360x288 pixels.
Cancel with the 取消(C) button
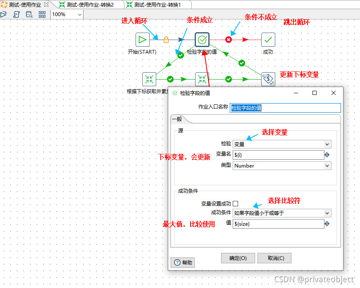click(x=274, y=258)
